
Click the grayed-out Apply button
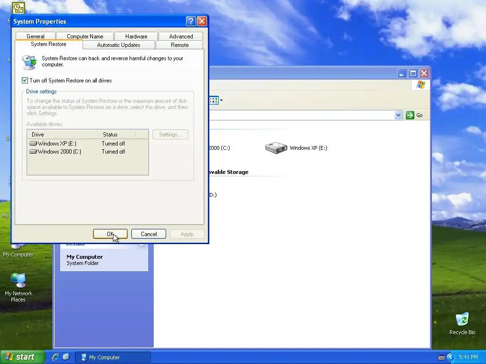point(187,234)
